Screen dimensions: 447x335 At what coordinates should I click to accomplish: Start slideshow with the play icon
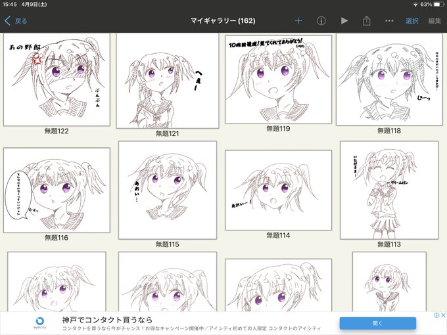click(x=344, y=21)
